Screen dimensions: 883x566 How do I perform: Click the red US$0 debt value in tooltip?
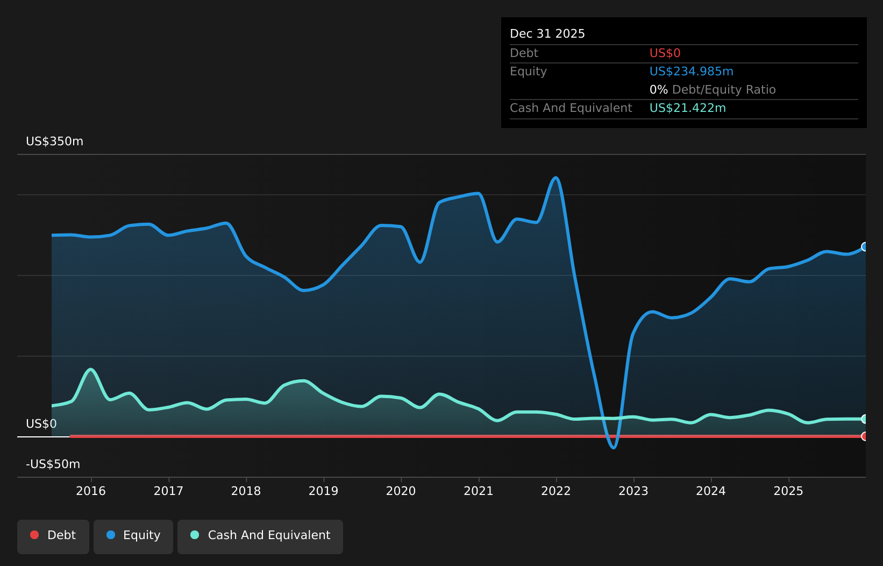[x=665, y=53]
